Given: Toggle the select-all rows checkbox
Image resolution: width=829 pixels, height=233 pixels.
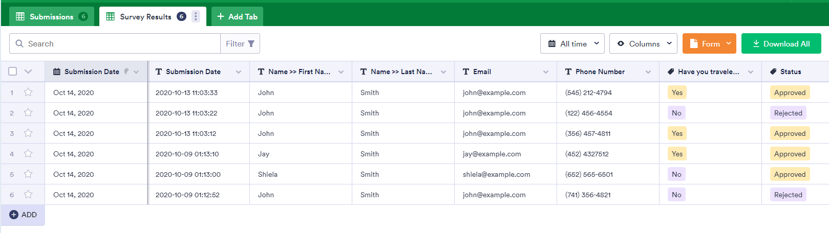Looking at the screenshot, I should (x=13, y=72).
